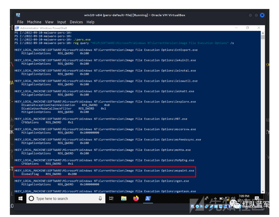Image resolution: width=279 pixels, height=217 pixels.
Task: Click the VirtualBox audio status icon
Action: (x=202, y=206)
